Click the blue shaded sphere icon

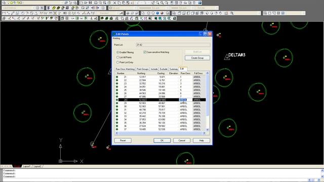tap(157, 13)
